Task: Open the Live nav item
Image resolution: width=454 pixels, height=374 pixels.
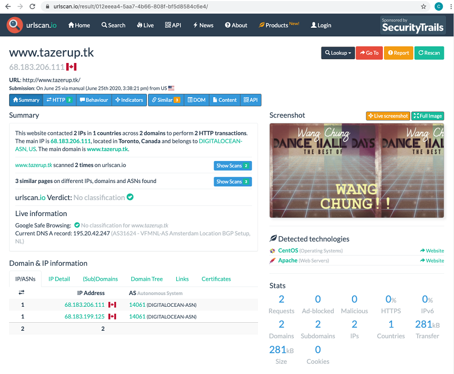Action: [145, 25]
